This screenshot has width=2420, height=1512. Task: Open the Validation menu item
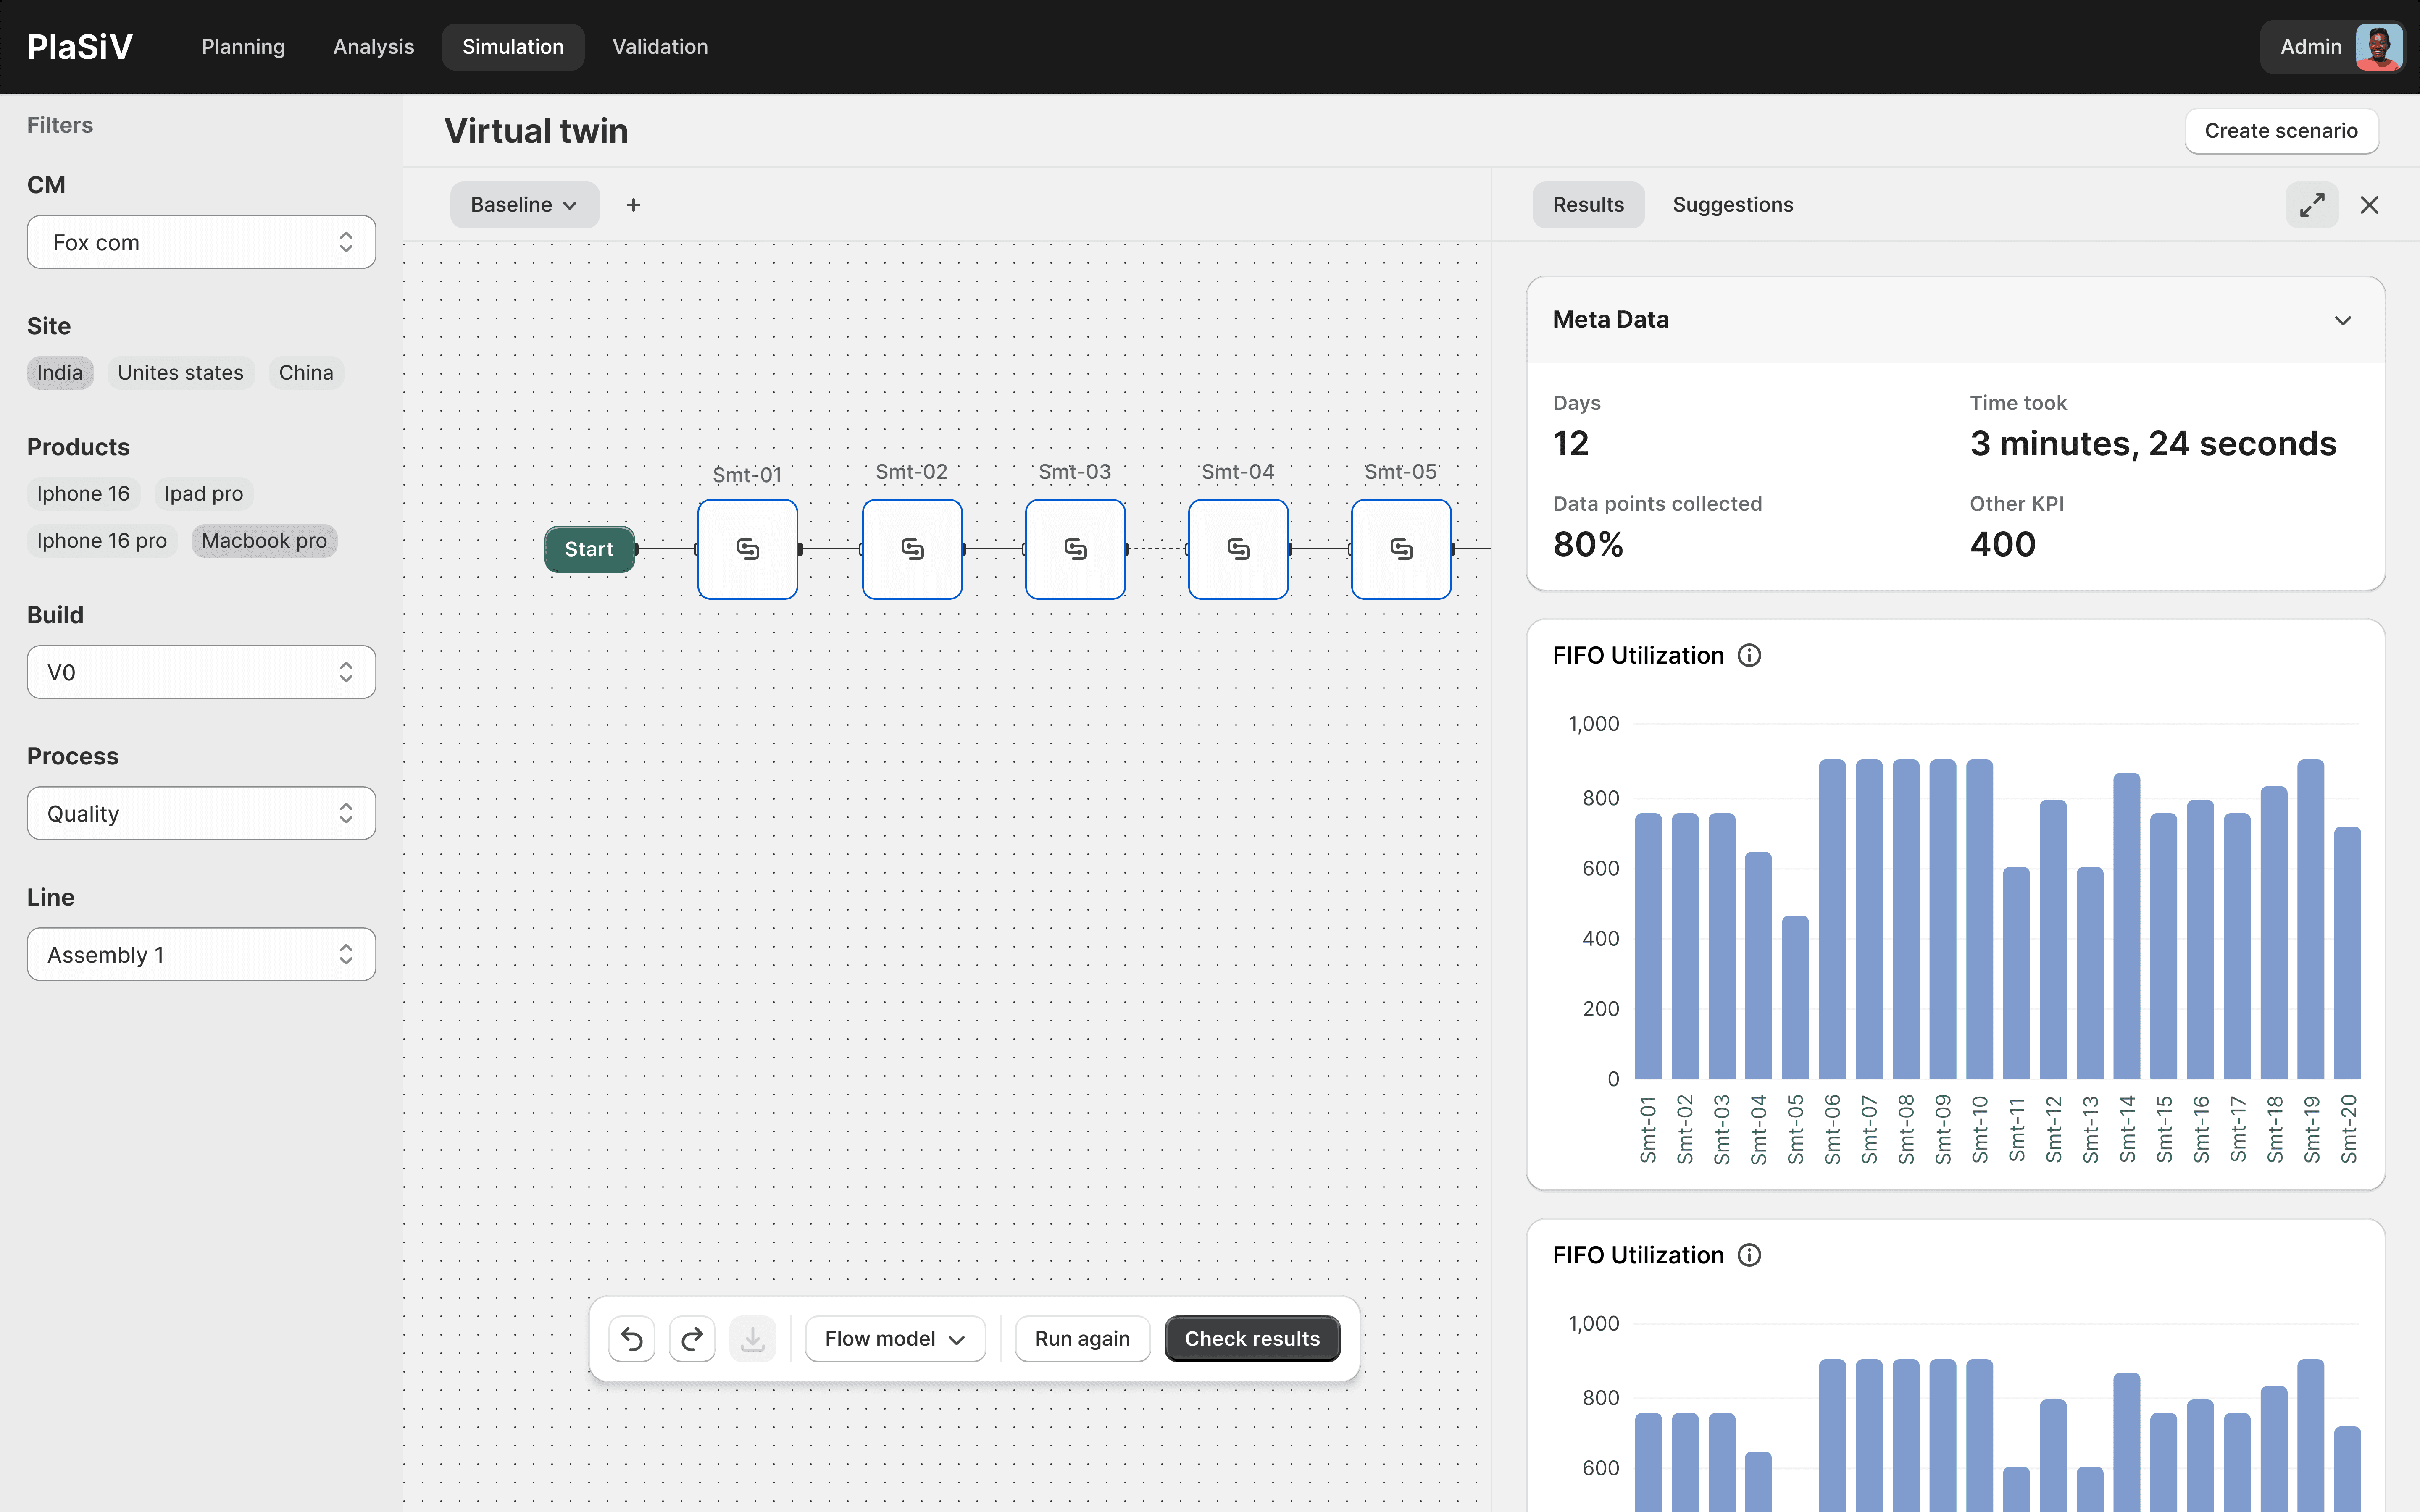tap(659, 47)
